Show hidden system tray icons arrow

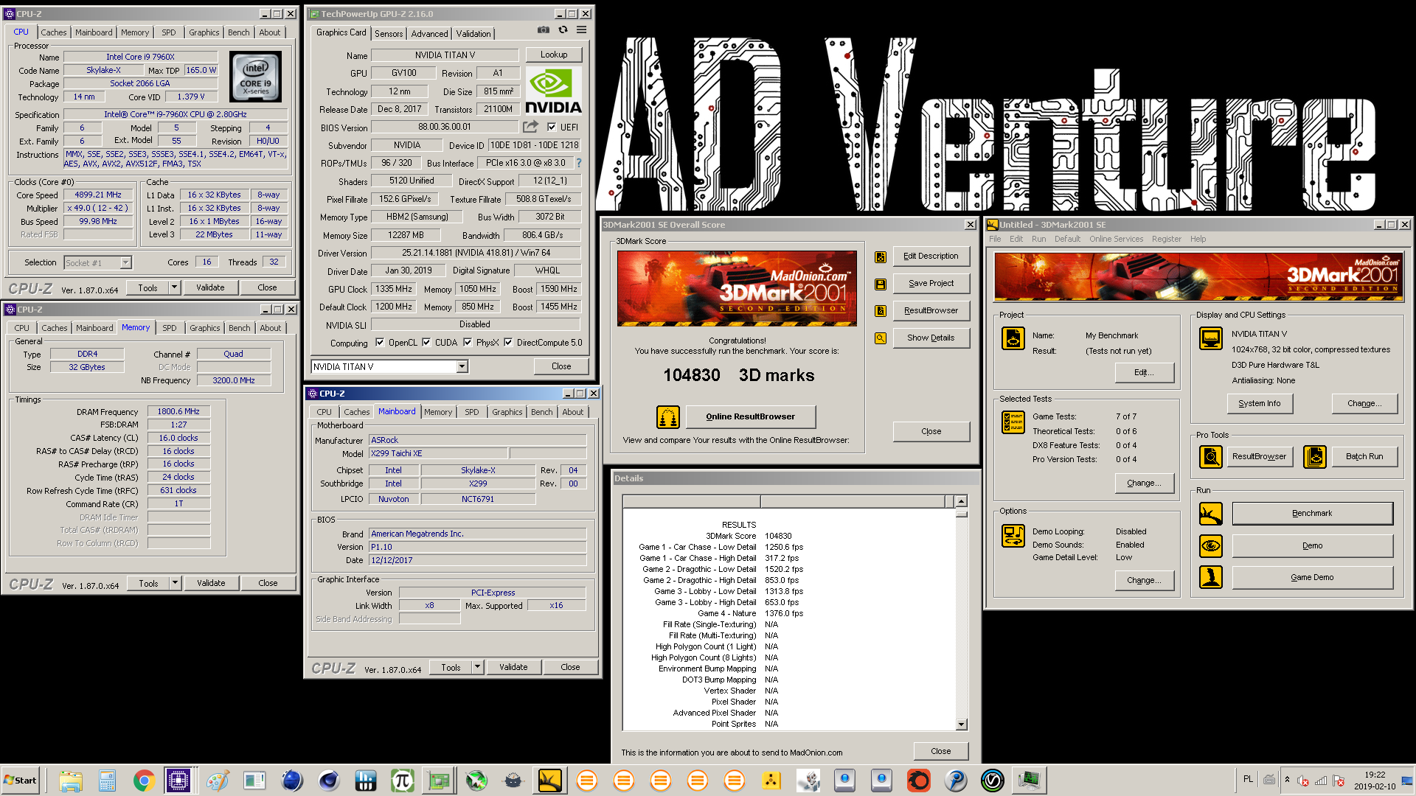pos(1287,780)
